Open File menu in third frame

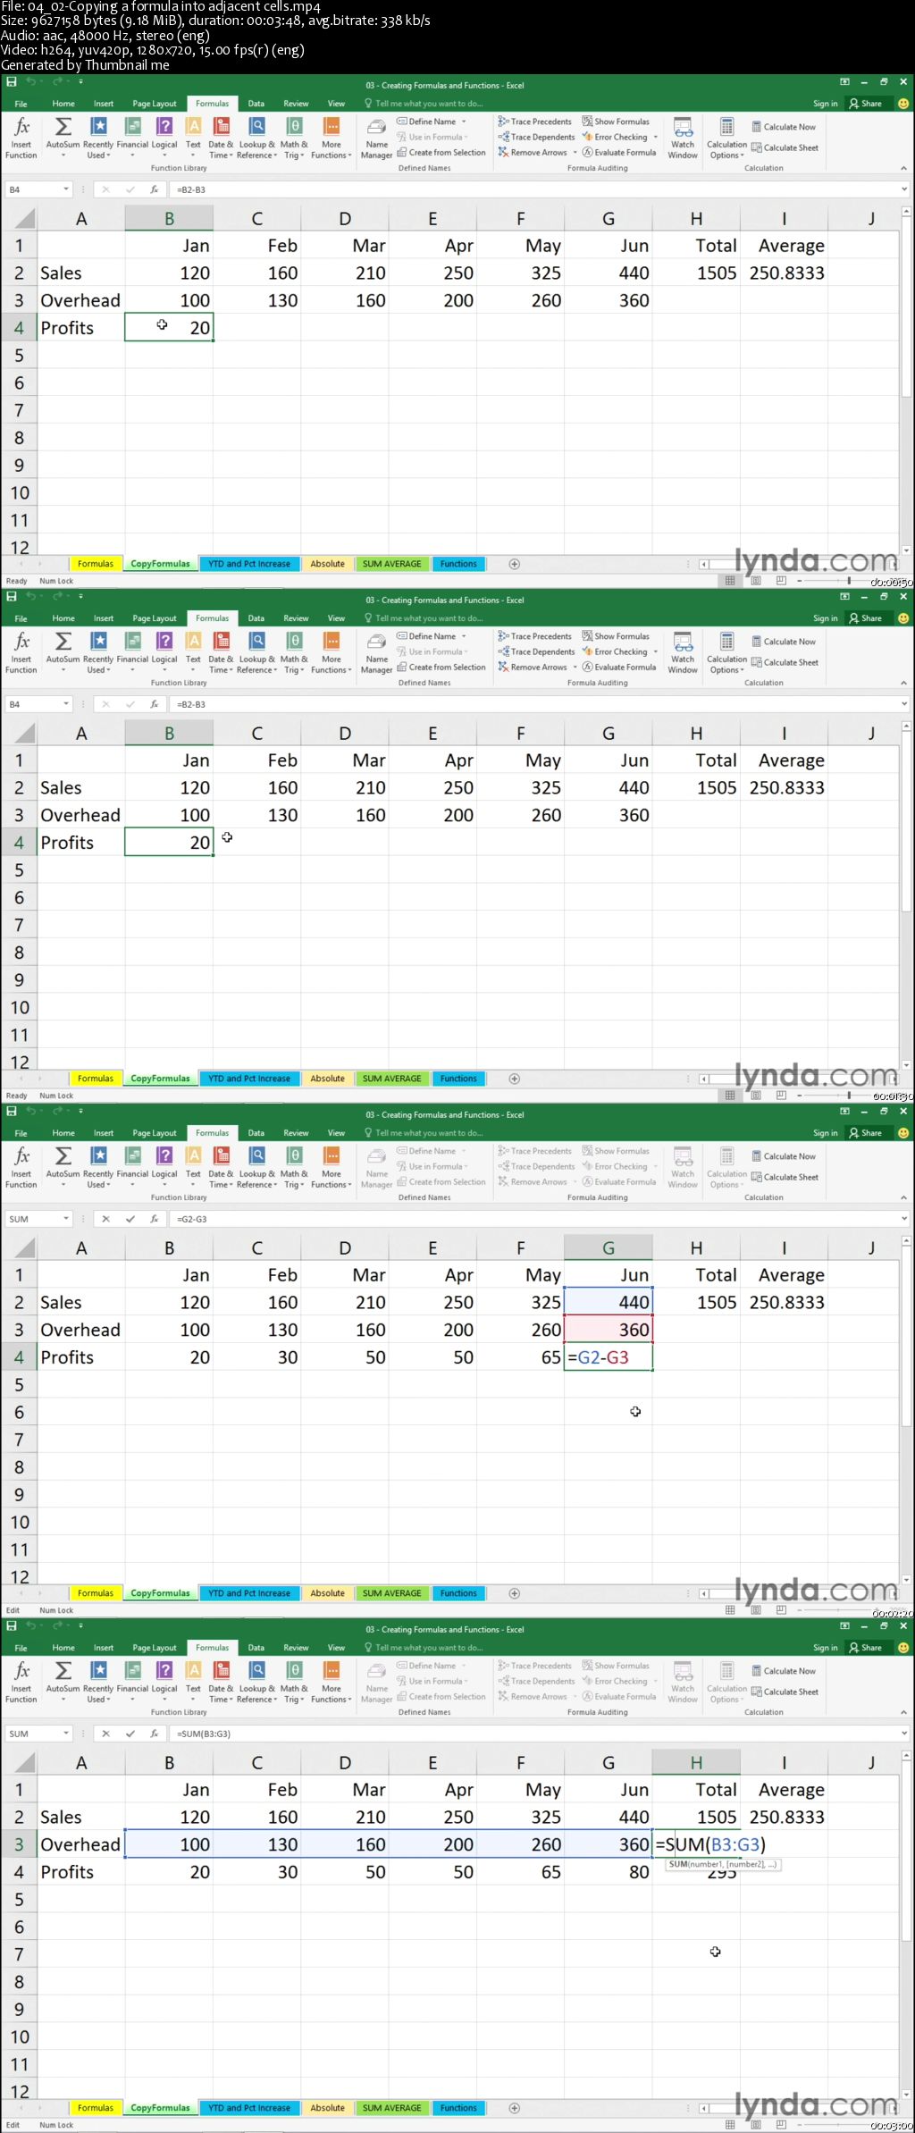21,1133
